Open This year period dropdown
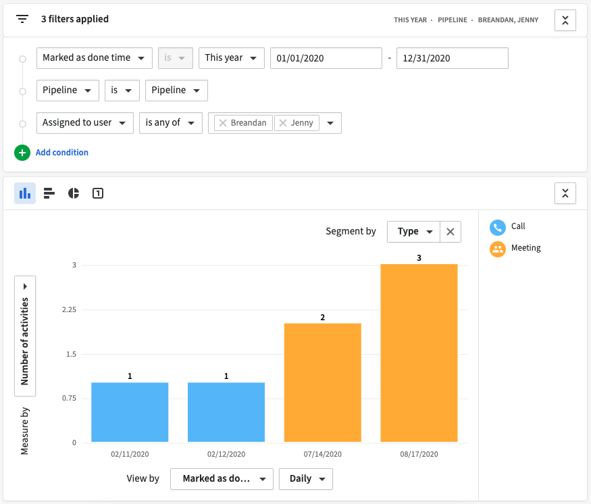 232,58
